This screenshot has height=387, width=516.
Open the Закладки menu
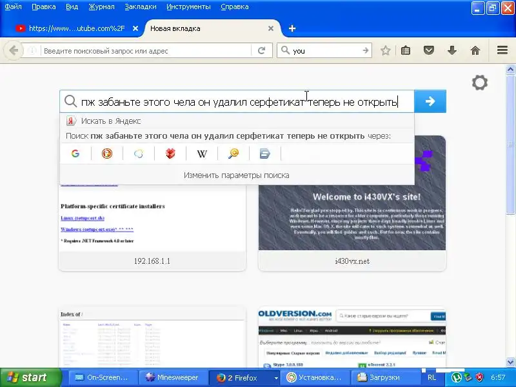tap(141, 6)
